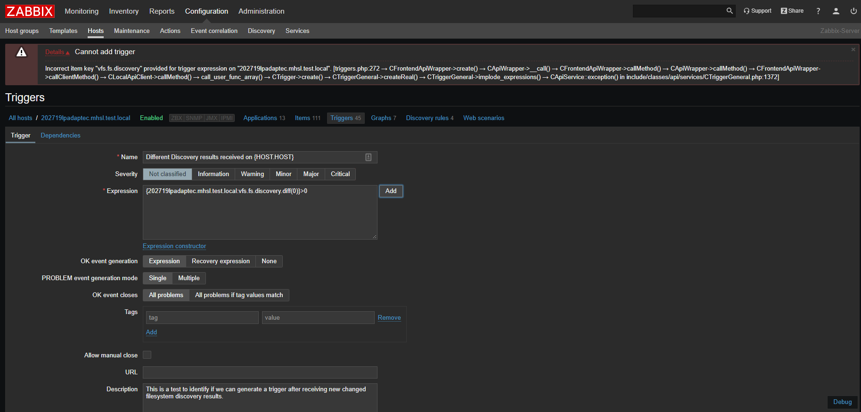This screenshot has width=861, height=412.
Task: Choose Recovery expression for OK event generation
Action: (x=221, y=261)
